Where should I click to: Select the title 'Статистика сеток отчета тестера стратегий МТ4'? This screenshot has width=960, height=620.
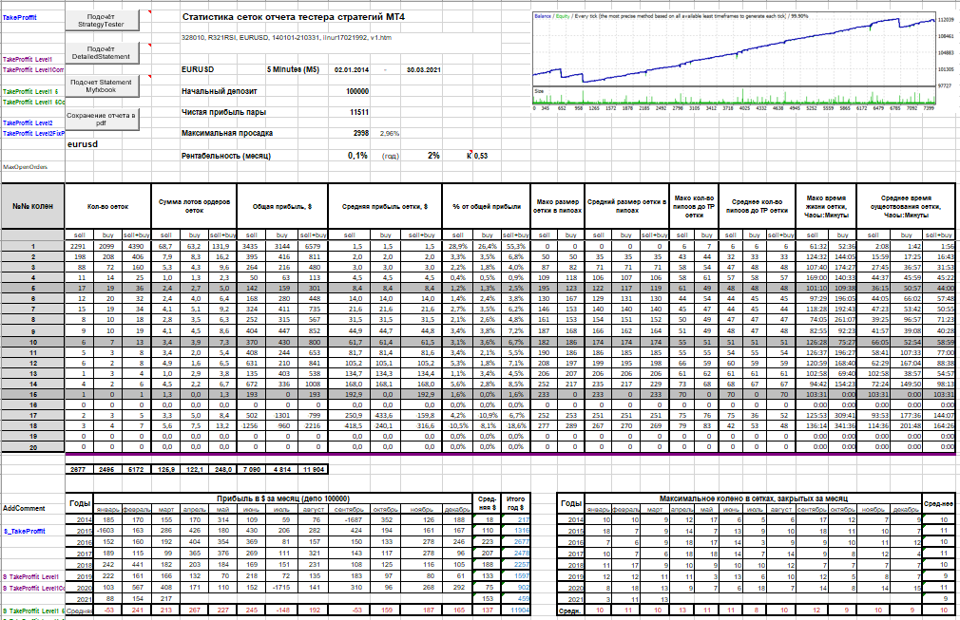pyautogui.click(x=294, y=17)
